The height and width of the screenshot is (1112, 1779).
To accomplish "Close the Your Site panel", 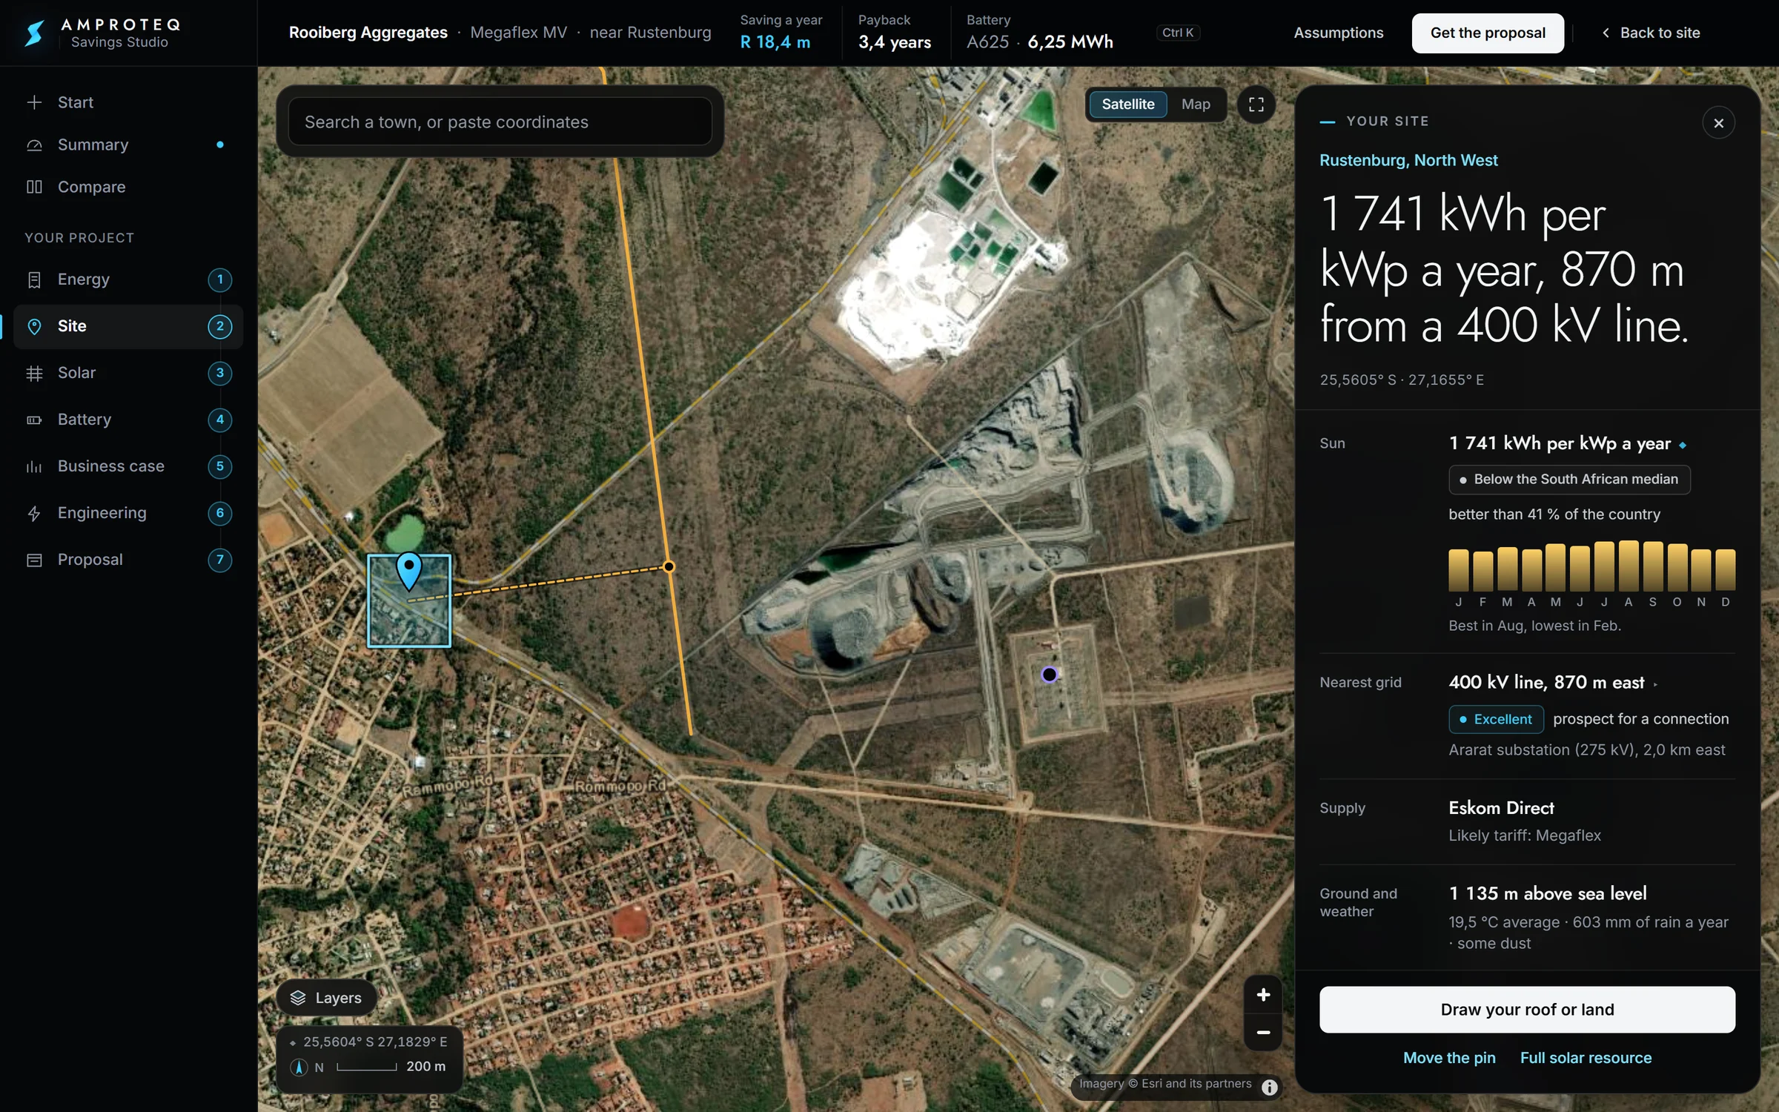I will [1718, 123].
